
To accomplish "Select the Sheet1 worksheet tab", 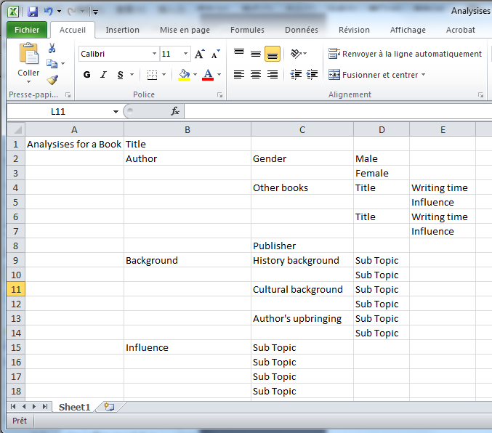I will [x=74, y=407].
